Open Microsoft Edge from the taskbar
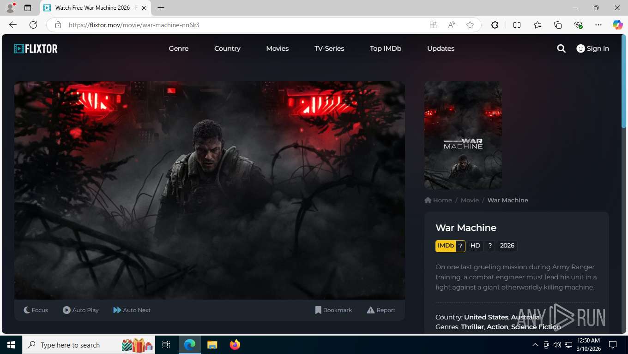The height and width of the screenshot is (354, 628). (x=190, y=345)
